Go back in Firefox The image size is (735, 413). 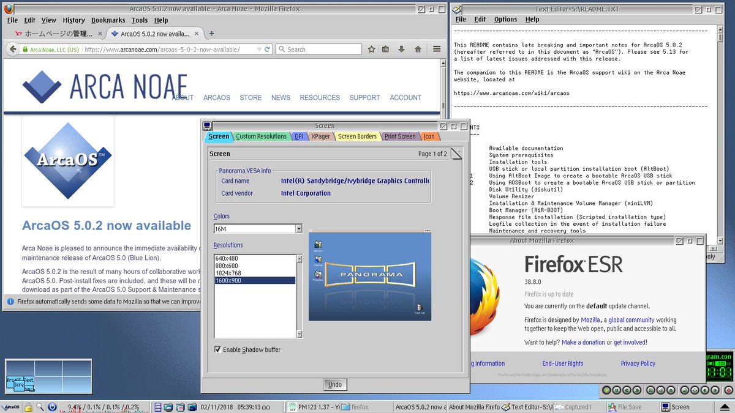(12, 50)
